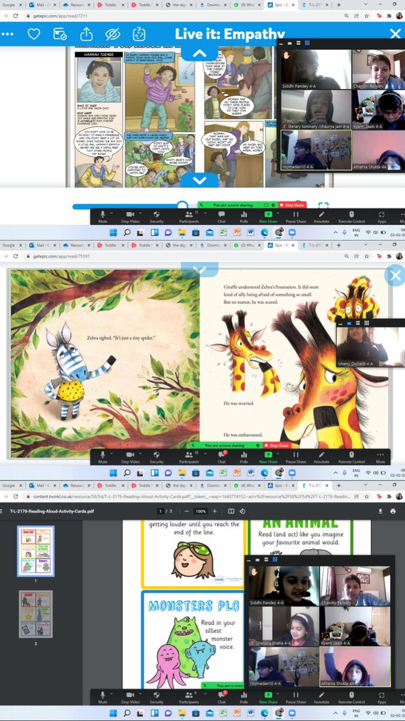The width and height of the screenshot is (405, 721).
Task: Open Apps in Empathy window Zoom toolbar
Action: [x=382, y=217]
